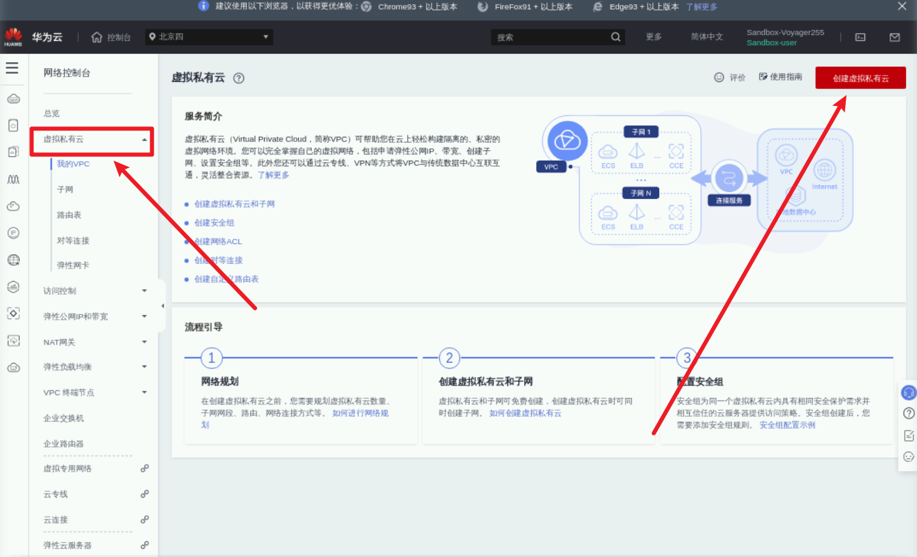Click the diamond-in-frame icon in the rail

[x=13, y=313]
